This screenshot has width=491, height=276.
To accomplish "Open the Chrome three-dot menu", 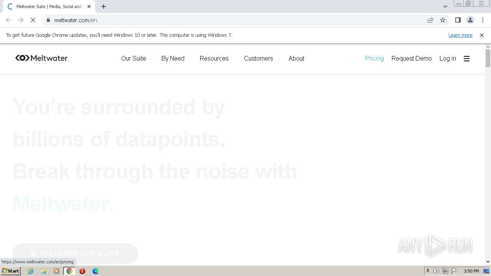I will pyautogui.click(x=483, y=20).
